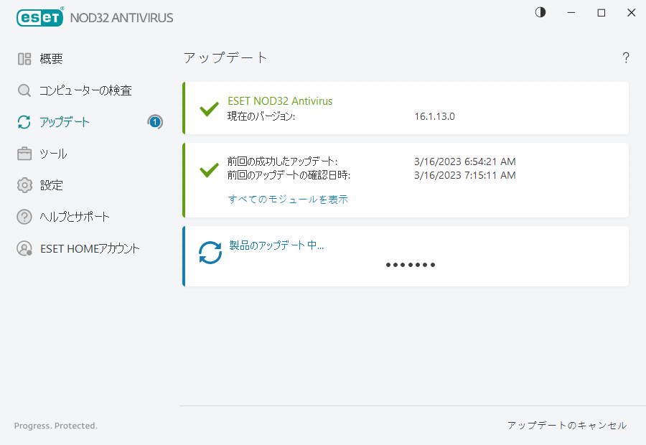Screen dimensions: 646x445
Task: Cancel the update with アップデートのキャンセル
Action: (x=568, y=425)
